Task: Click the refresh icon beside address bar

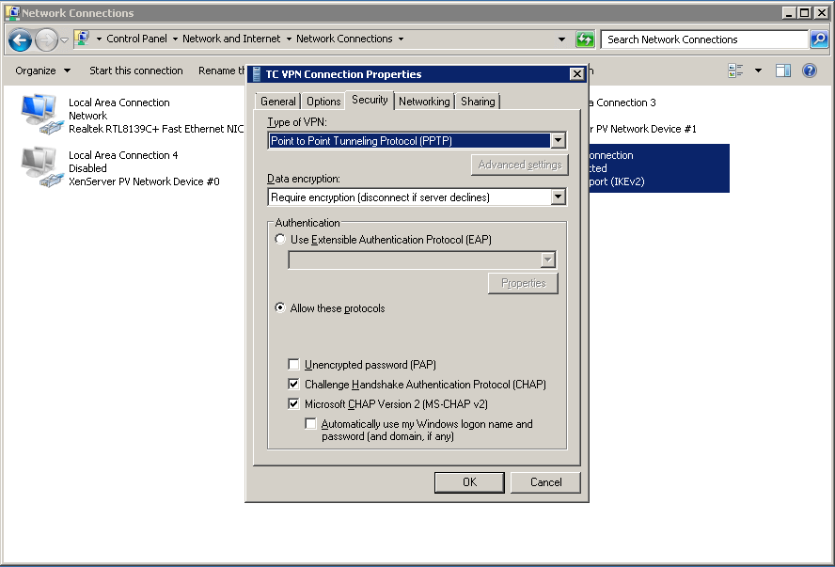Action: [585, 39]
